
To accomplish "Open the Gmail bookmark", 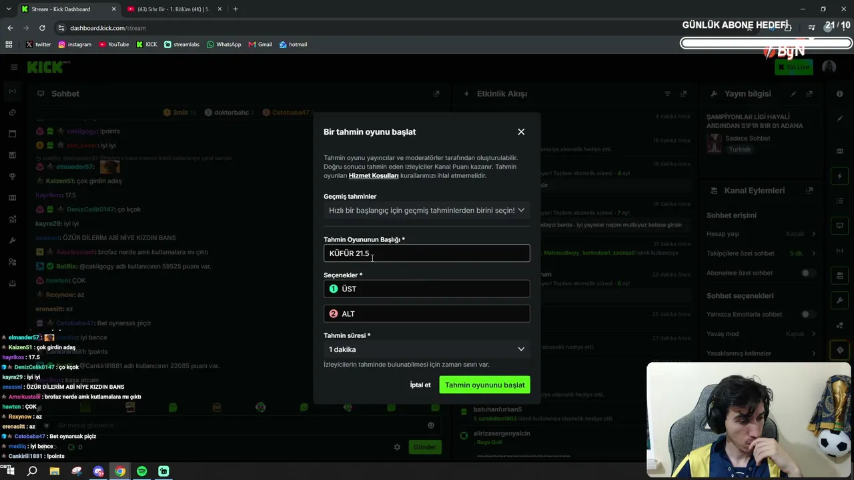I will point(260,45).
